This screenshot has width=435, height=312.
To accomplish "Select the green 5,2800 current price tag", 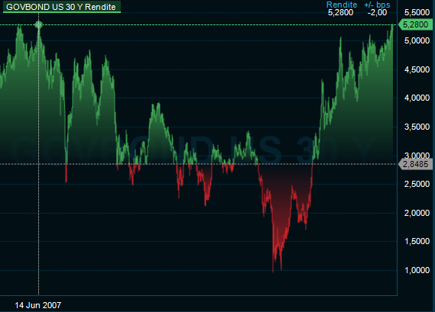I will [415, 24].
